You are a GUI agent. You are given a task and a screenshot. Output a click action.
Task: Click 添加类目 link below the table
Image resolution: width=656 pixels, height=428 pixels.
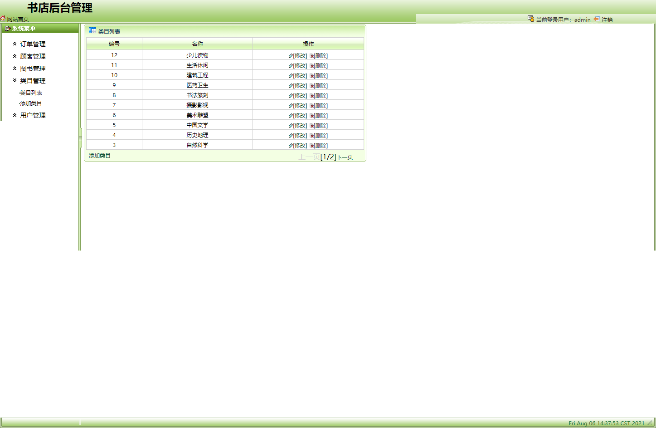[x=100, y=156]
